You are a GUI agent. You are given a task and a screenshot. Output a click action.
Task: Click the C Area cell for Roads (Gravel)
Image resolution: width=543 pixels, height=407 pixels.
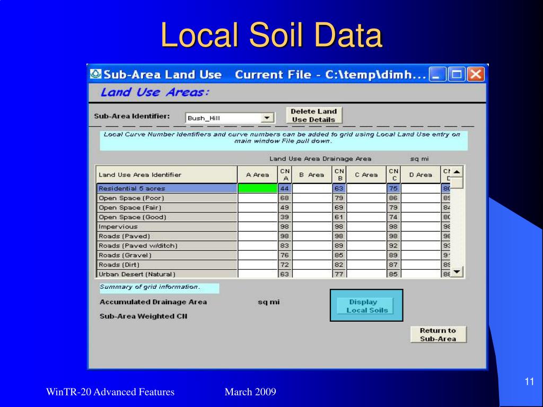pos(366,255)
